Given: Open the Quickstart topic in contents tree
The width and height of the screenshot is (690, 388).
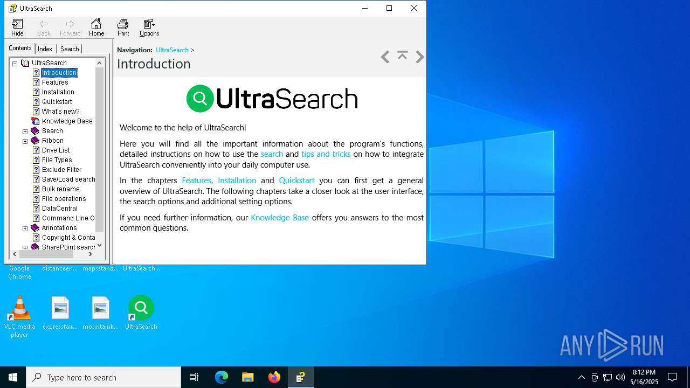Looking at the screenshot, I should tap(57, 102).
